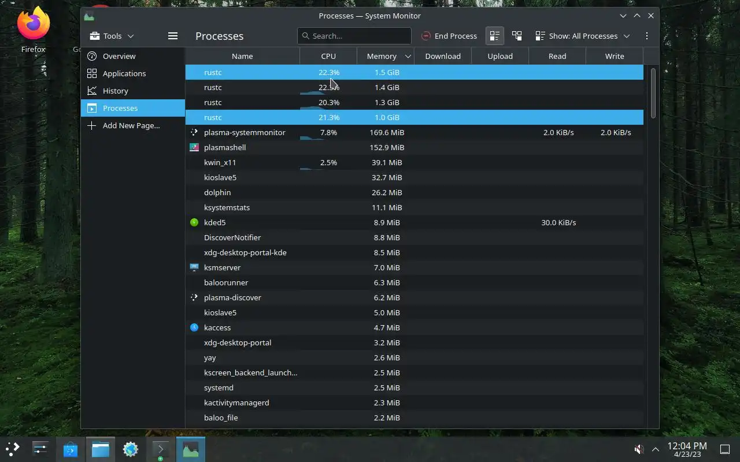Image resolution: width=740 pixels, height=462 pixels.
Task: Sort by the Download column header
Action: click(443, 56)
